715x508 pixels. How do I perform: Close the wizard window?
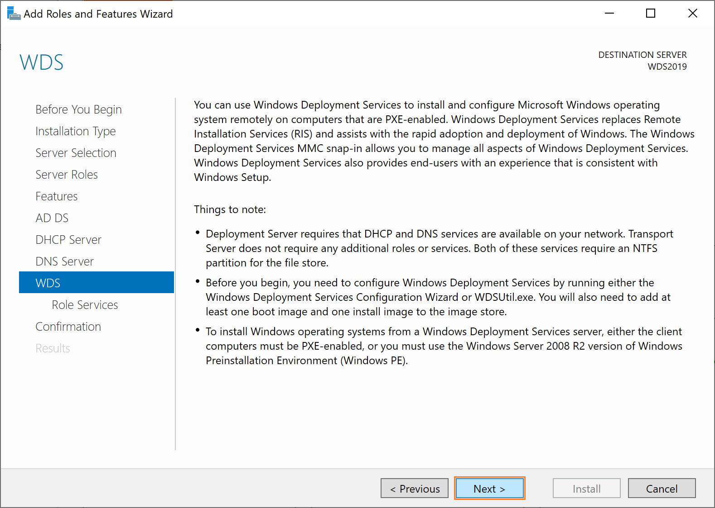point(693,14)
